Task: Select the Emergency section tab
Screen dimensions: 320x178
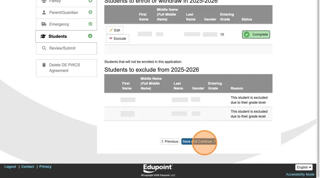Action: [x=66, y=24]
